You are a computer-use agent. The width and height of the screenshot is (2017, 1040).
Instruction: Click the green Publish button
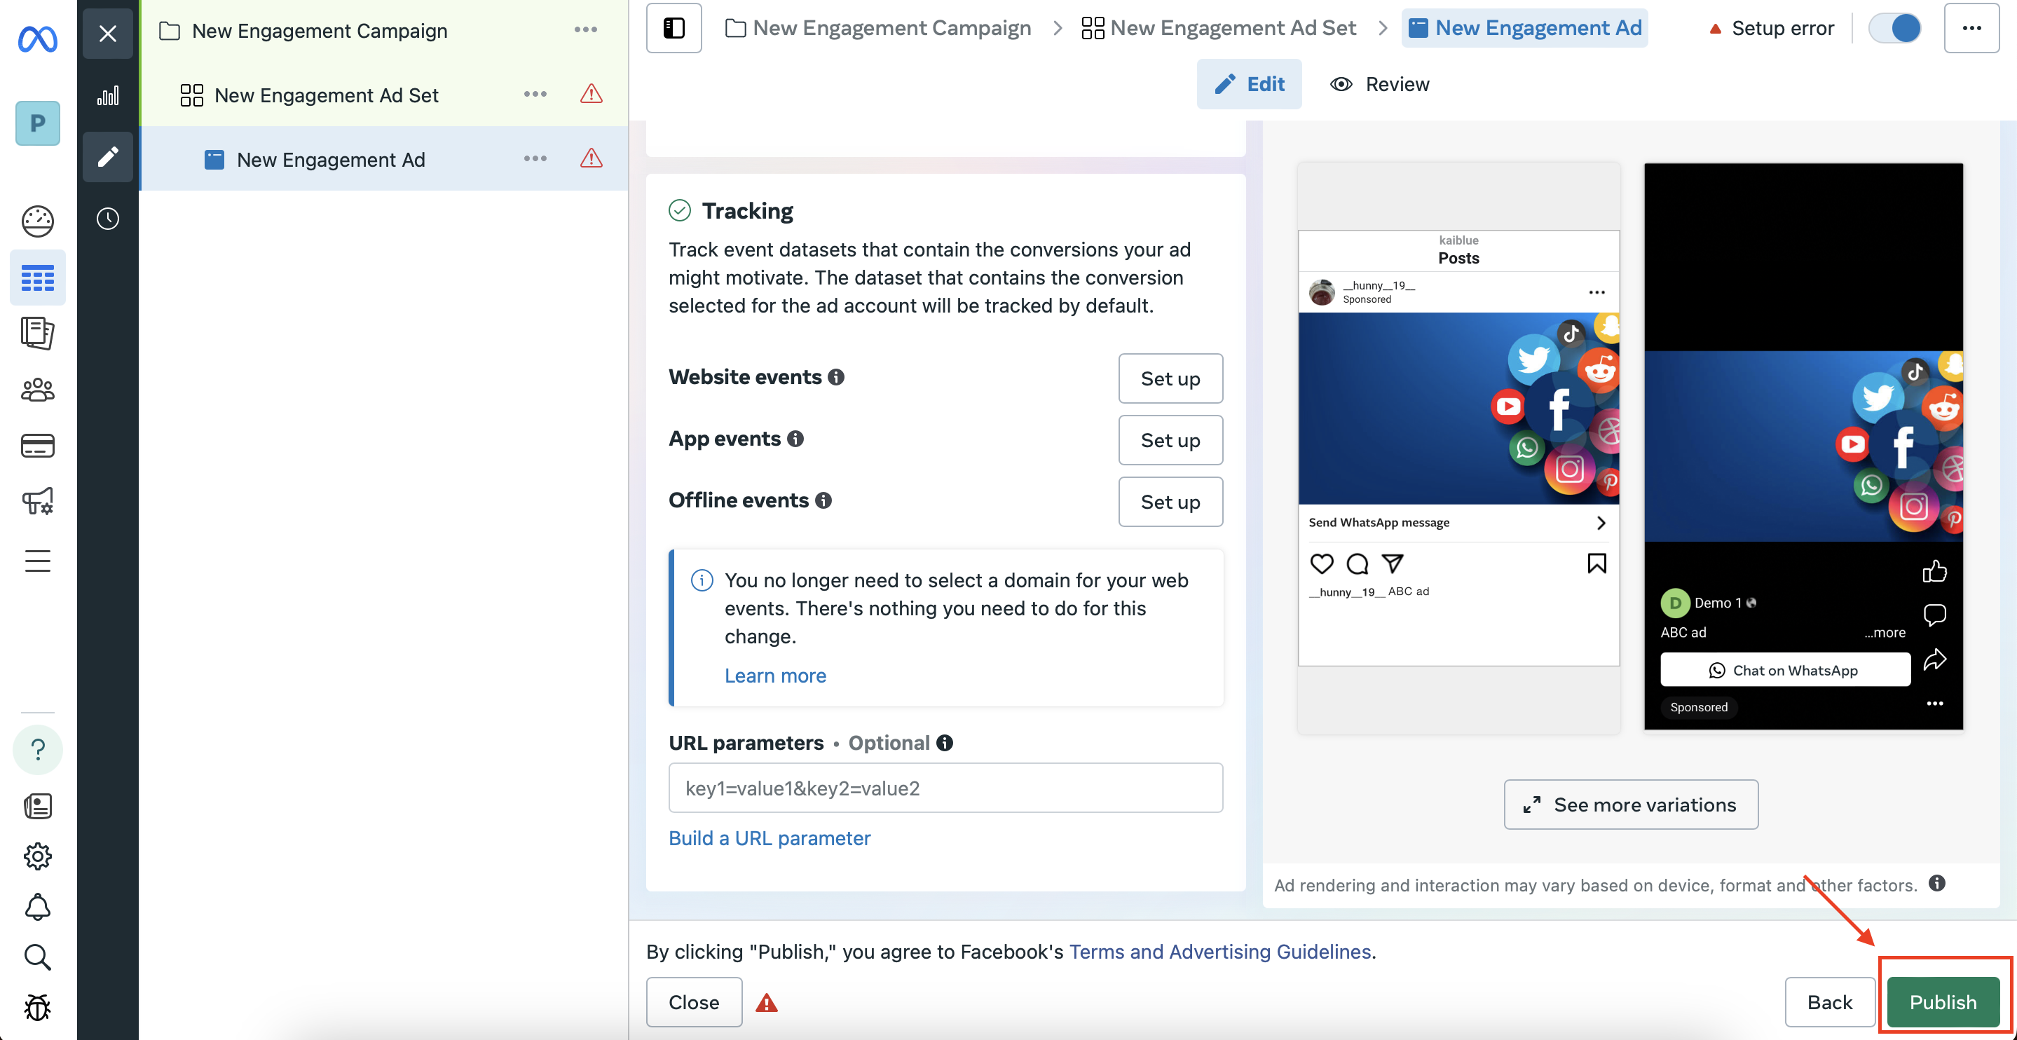(1943, 1001)
